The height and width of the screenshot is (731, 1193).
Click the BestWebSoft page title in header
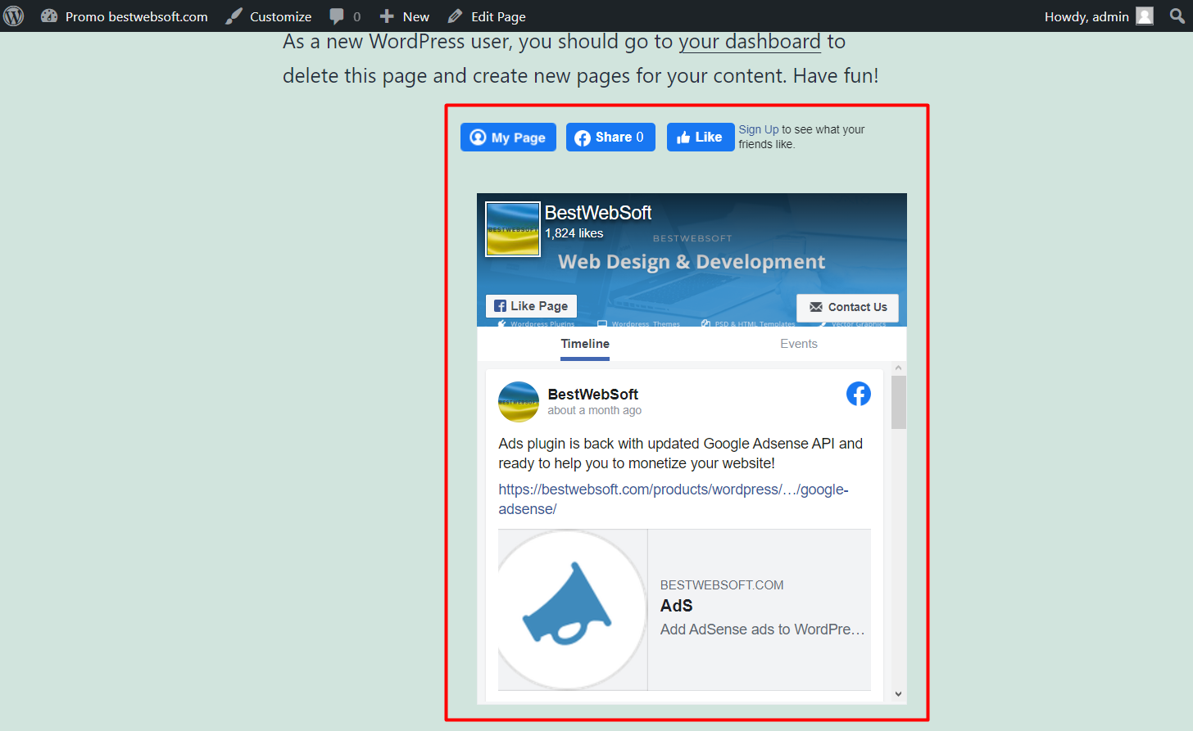pos(598,213)
